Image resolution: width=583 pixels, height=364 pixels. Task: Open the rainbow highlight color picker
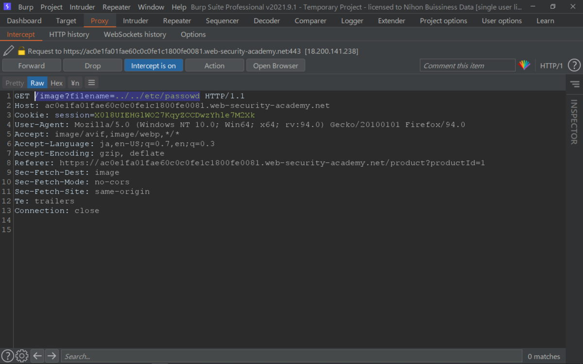click(525, 66)
